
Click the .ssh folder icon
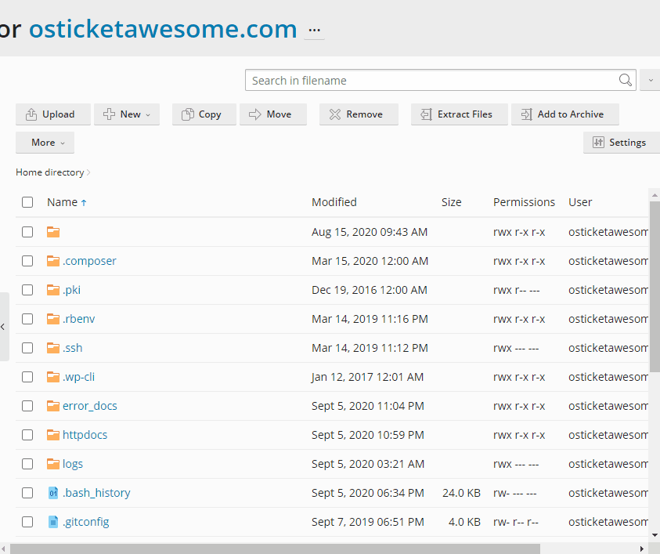pyautogui.click(x=53, y=348)
